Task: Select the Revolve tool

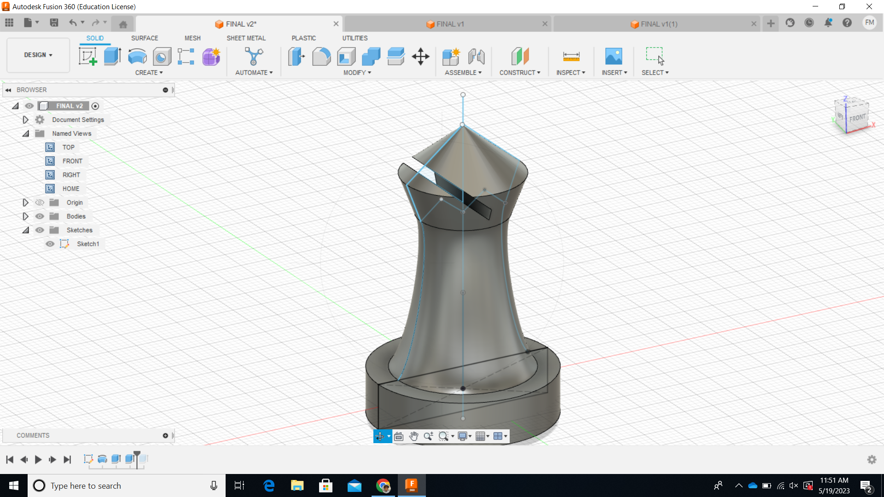Action: point(137,56)
